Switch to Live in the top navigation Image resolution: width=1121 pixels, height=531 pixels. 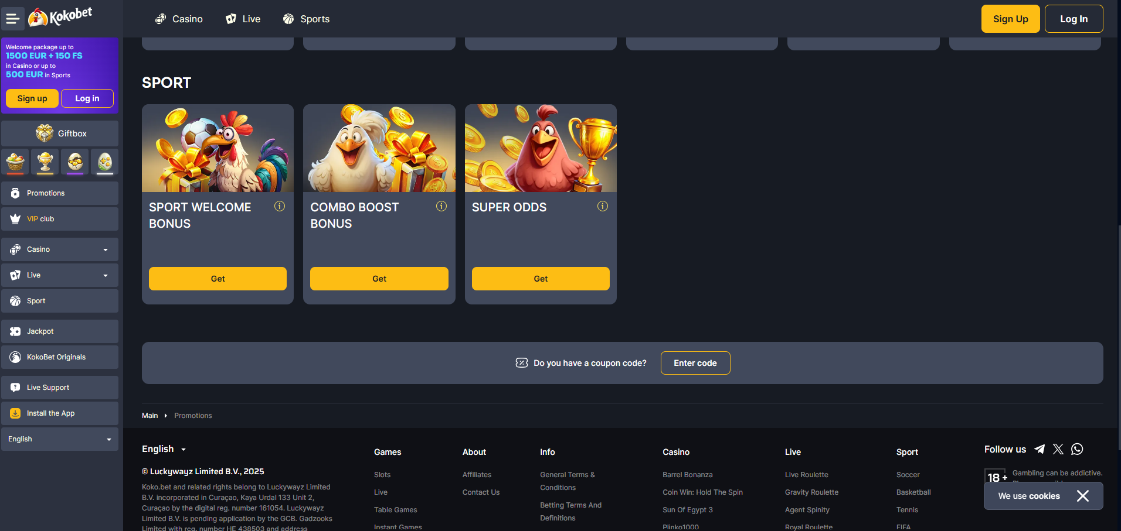(243, 19)
